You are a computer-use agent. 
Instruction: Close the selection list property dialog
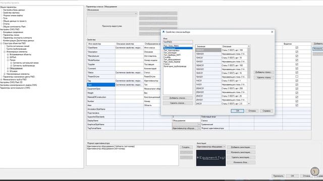click(x=272, y=32)
